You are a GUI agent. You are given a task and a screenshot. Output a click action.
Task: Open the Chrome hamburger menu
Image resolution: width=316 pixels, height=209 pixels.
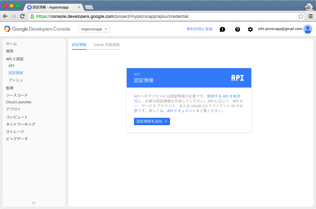pyautogui.click(x=311, y=16)
